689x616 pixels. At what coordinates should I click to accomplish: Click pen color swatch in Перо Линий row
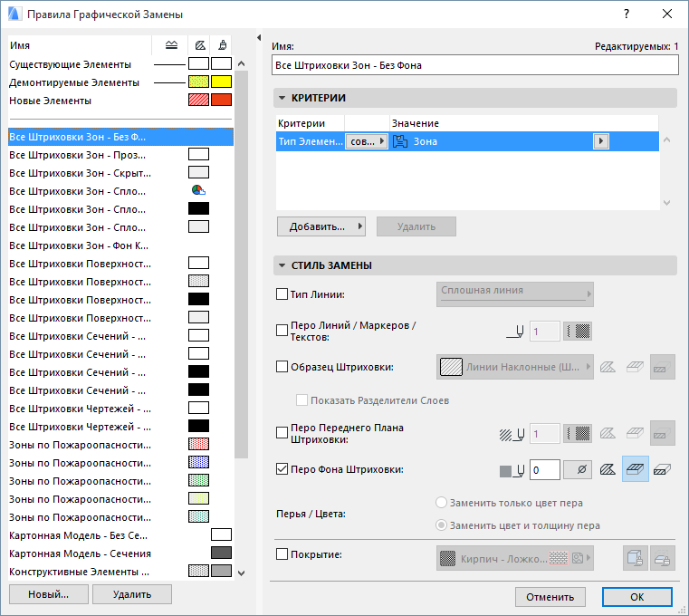(578, 331)
